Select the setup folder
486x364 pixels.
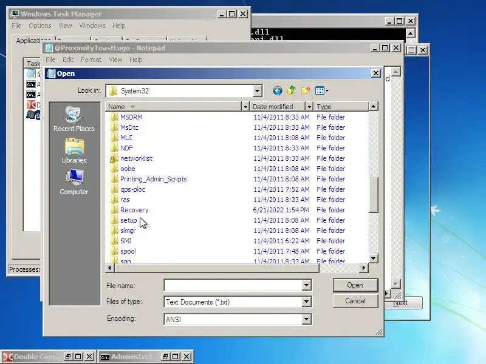pyautogui.click(x=129, y=220)
